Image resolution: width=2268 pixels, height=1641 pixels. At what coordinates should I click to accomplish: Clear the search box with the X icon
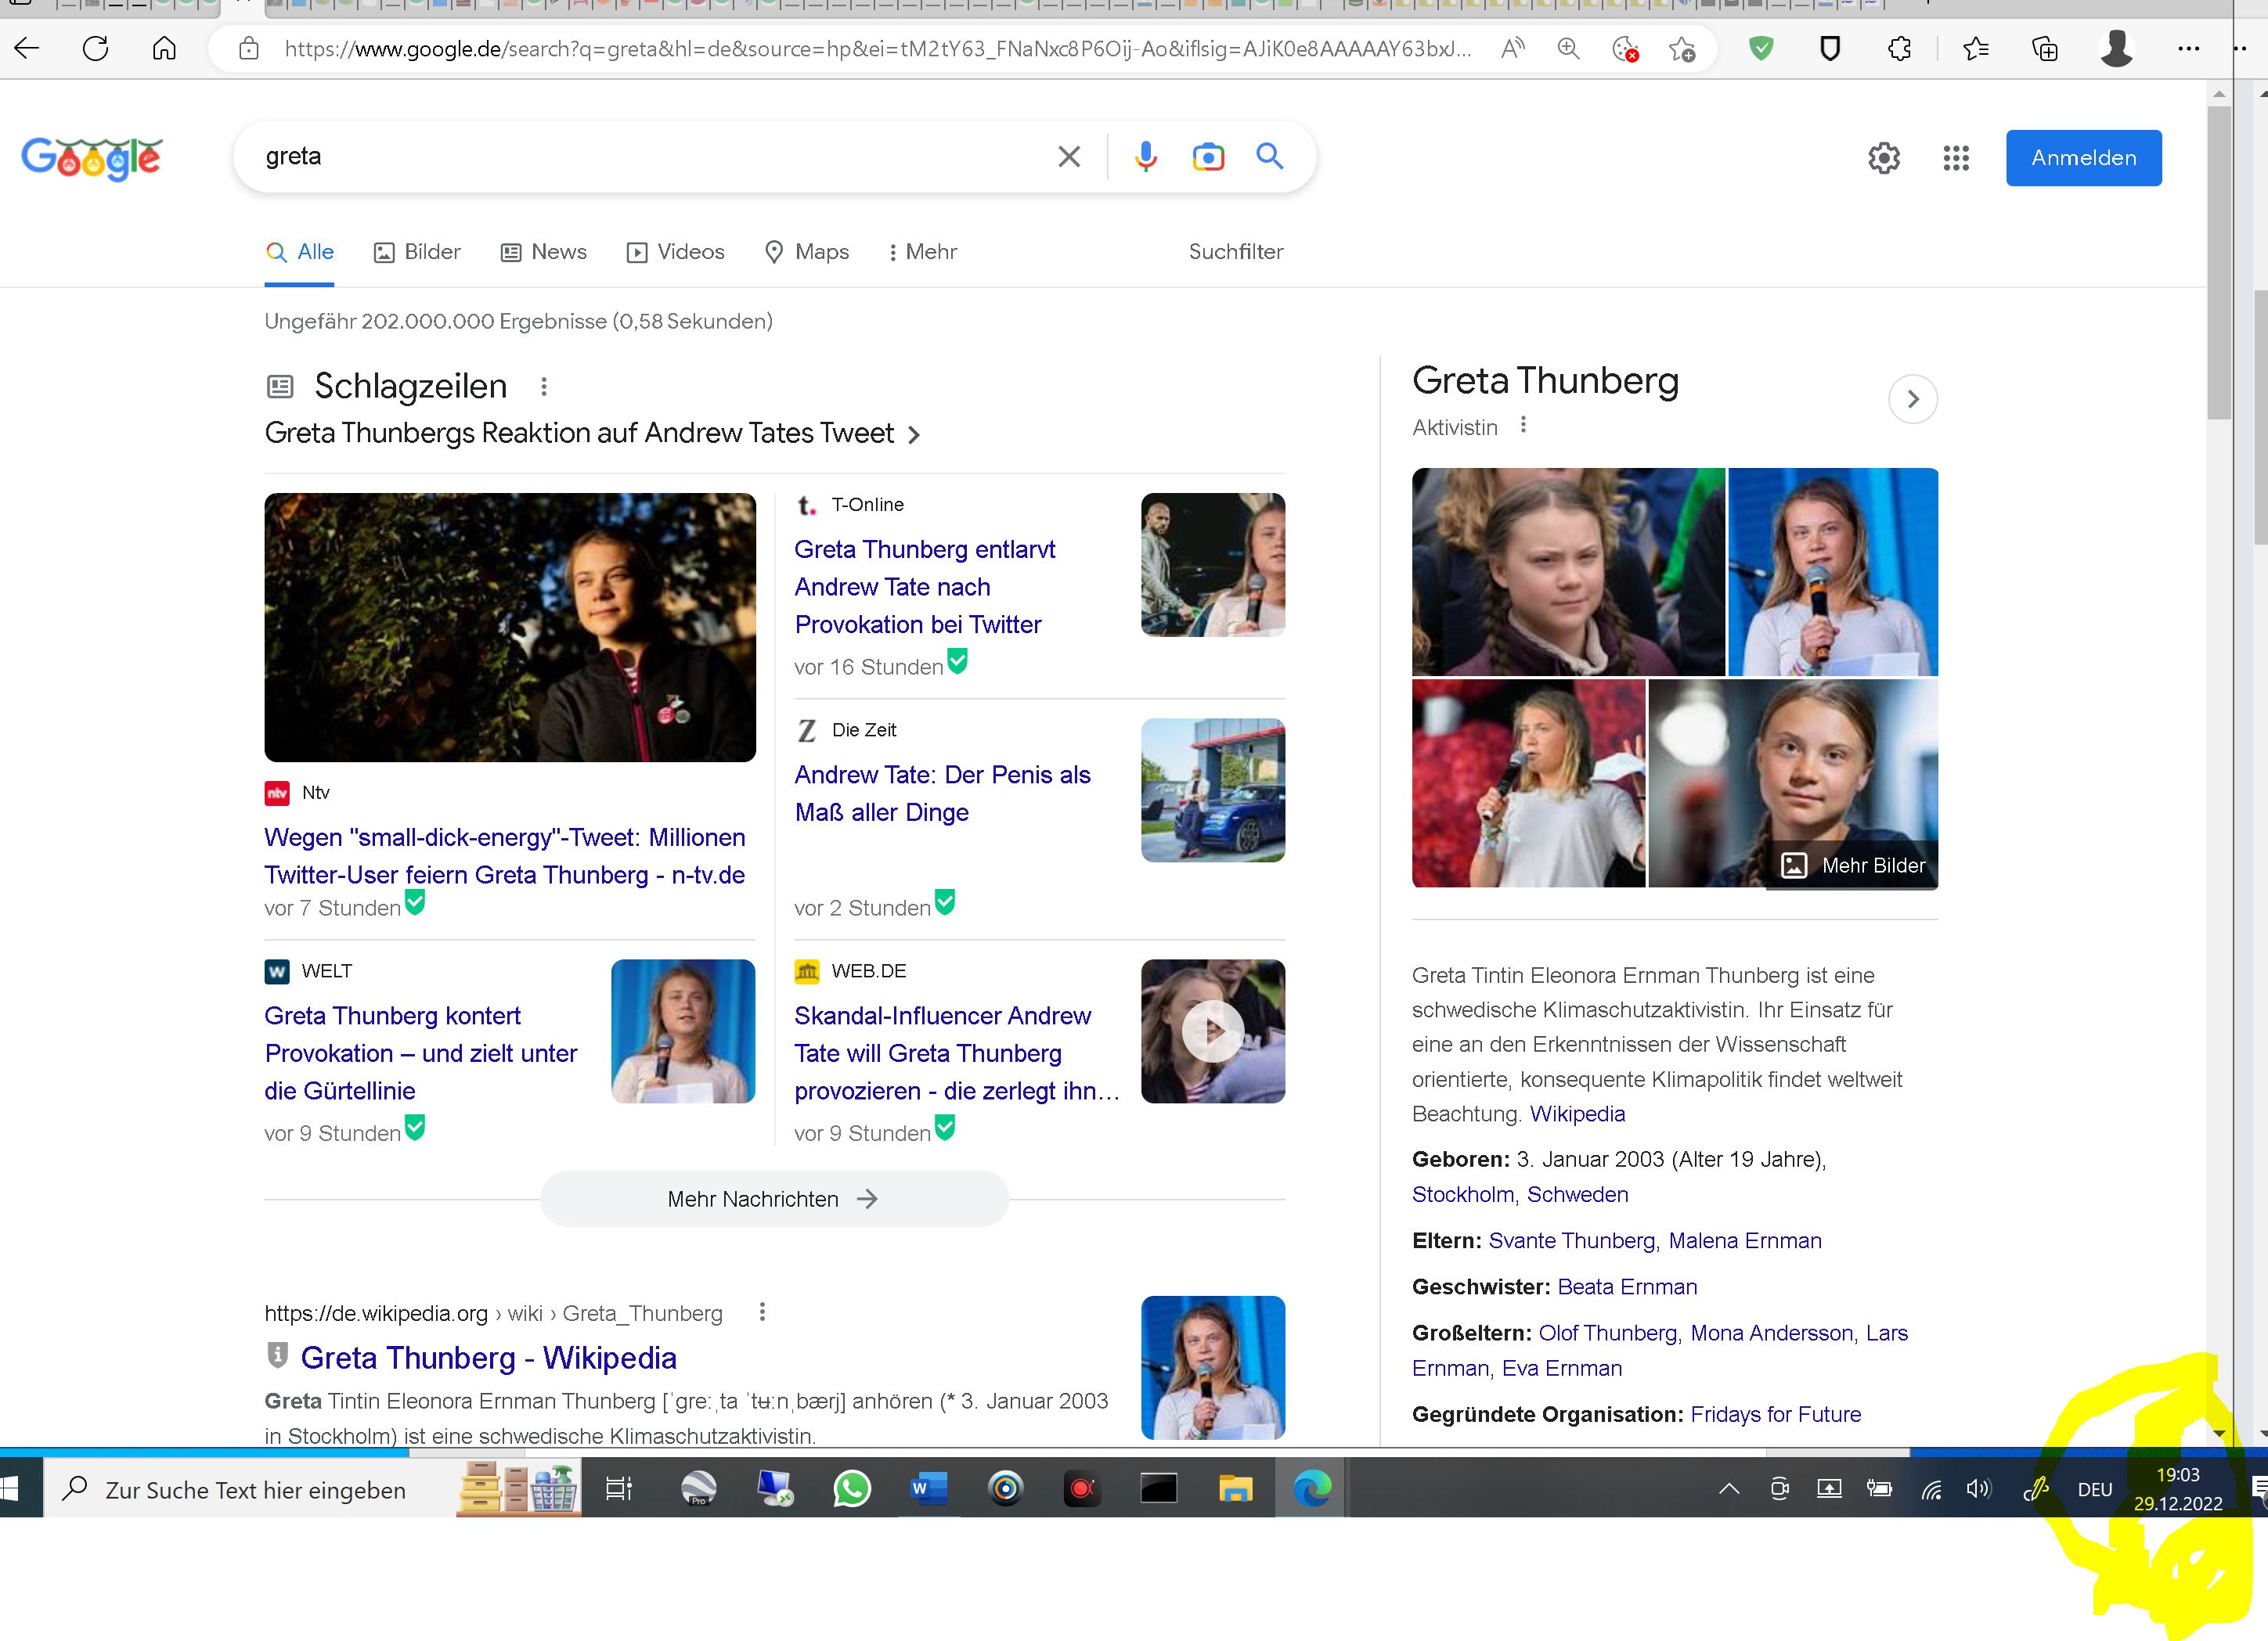click(x=1069, y=156)
